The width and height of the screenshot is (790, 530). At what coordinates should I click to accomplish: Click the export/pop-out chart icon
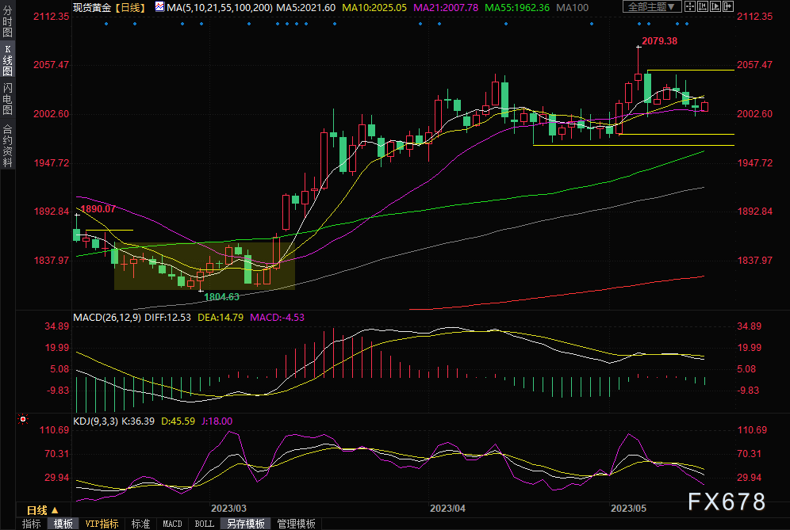coord(728,6)
